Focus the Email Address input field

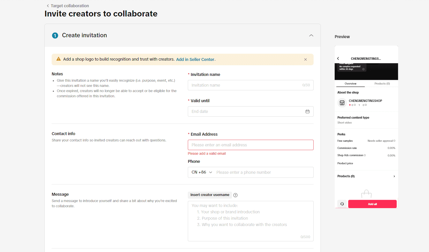pos(250,145)
